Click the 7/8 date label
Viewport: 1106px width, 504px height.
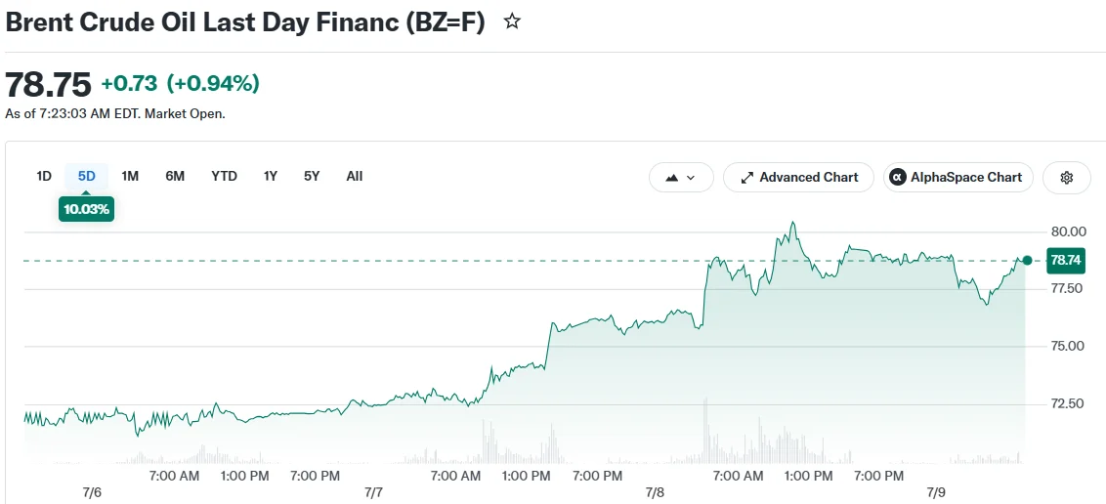655,492
